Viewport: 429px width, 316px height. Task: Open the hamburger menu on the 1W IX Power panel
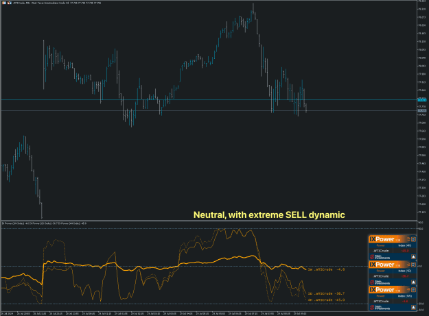[x=408, y=290]
